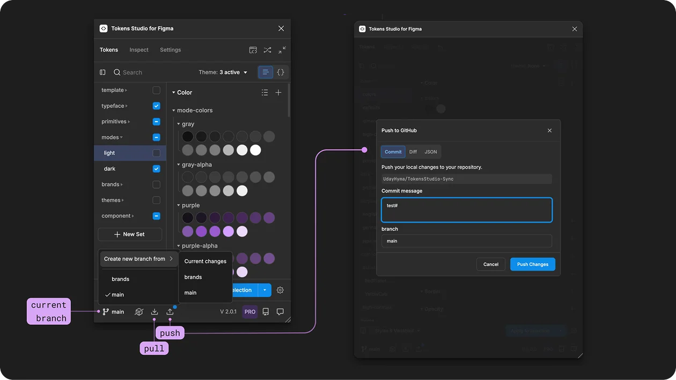
Task: Select Diff tab in Push dialog
Action: coord(413,152)
